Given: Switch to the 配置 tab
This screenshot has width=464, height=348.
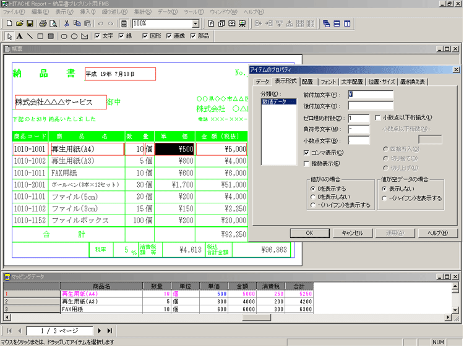Looking at the screenshot, I should coord(307,82).
